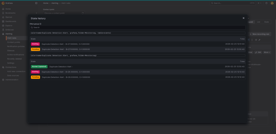The image size is (276, 134).
Task: Click the Filter group info icon
Action: click(x=40, y=24)
